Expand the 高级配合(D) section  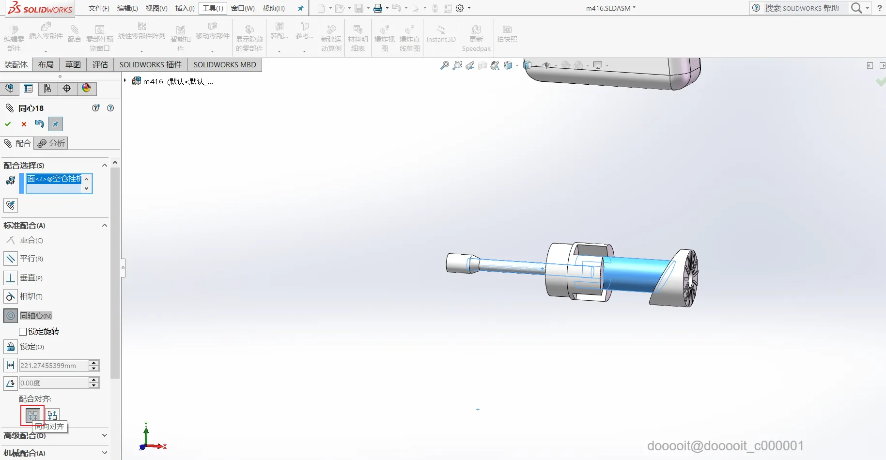pos(105,435)
